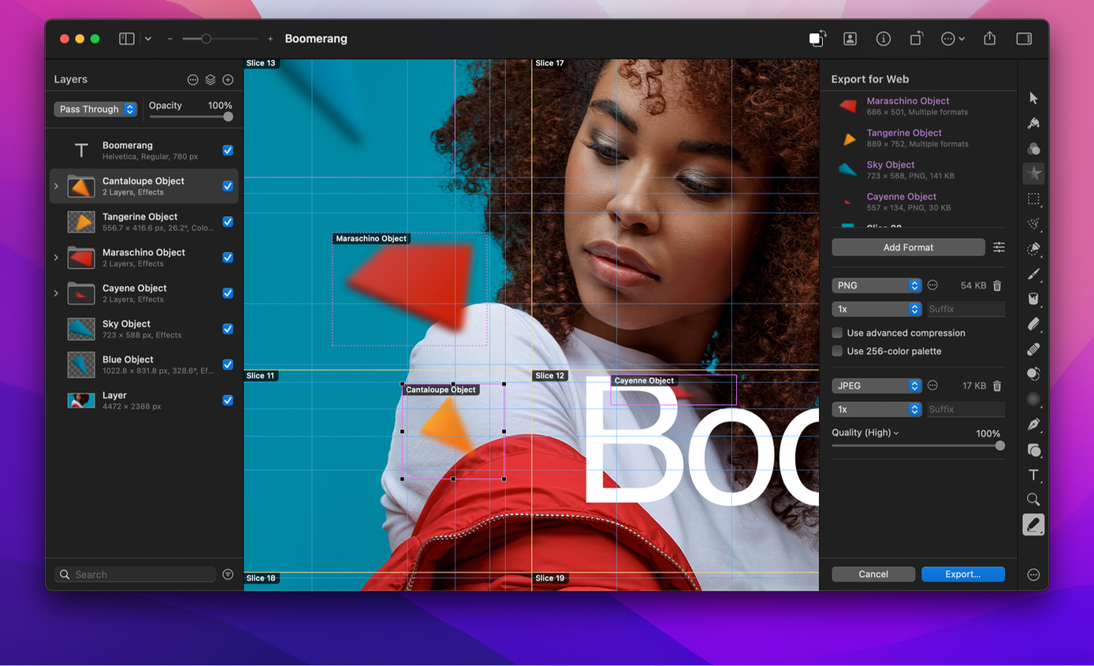Hide the Boomerang text layer

point(228,150)
